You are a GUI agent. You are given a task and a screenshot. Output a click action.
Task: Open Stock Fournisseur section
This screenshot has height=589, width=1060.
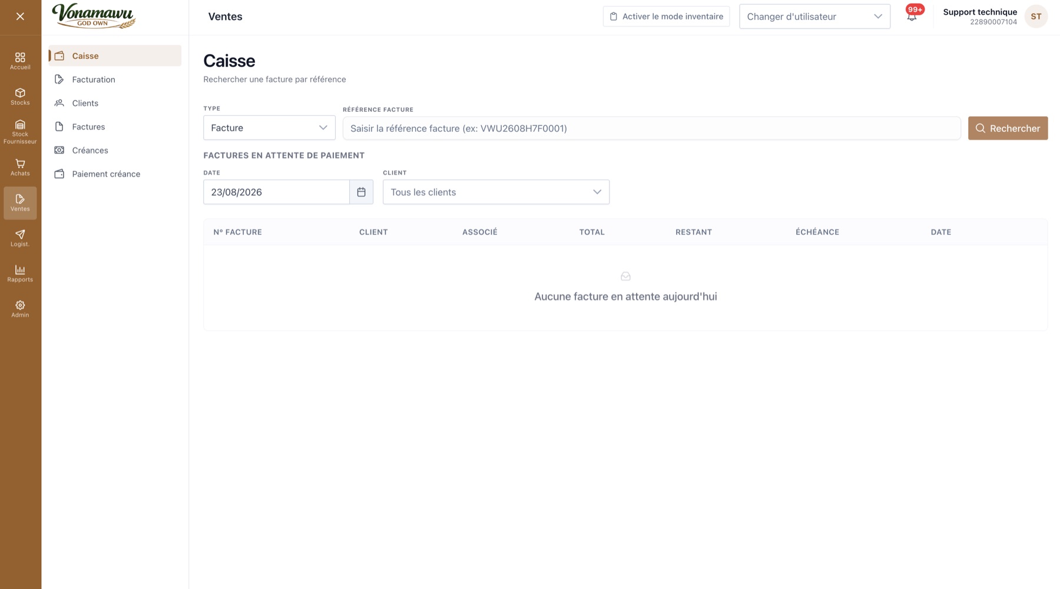[20, 132]
